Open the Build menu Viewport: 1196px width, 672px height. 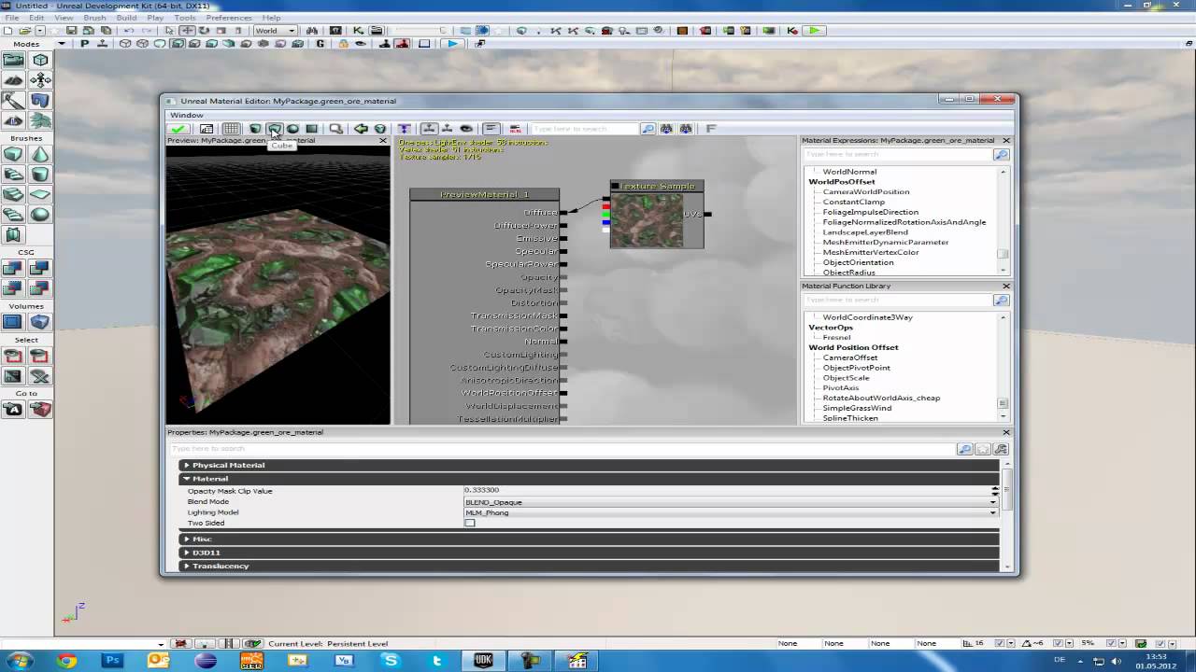[x=126, y=18]
